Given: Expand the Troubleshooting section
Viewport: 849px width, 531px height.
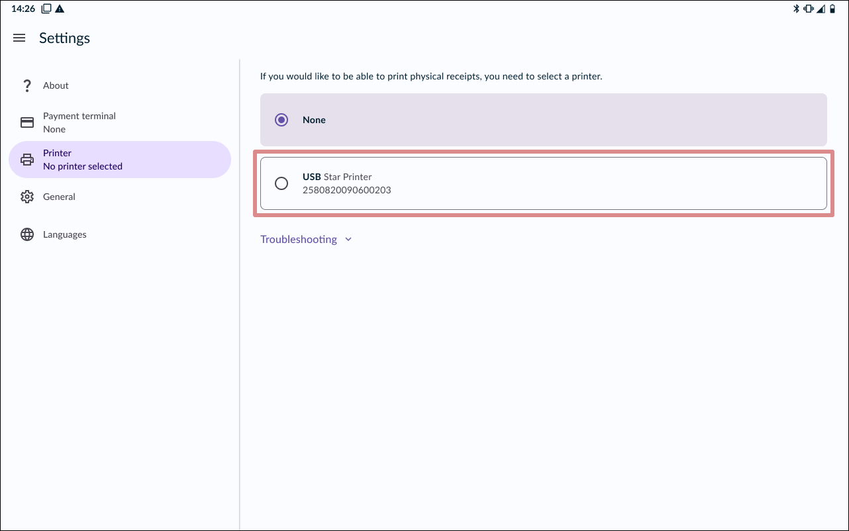Looking at the screenshot, I should coord(305,239).
